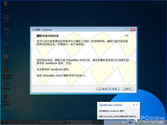Go to next step with 下一步 button

(x=114, y=89)
